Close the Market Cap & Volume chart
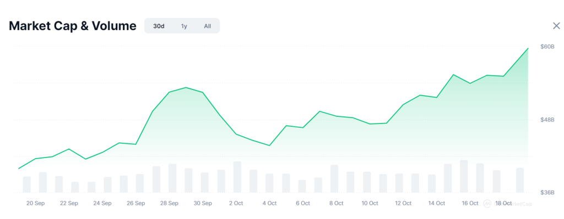This screenshot has height=219, width=564. [556, 26]
